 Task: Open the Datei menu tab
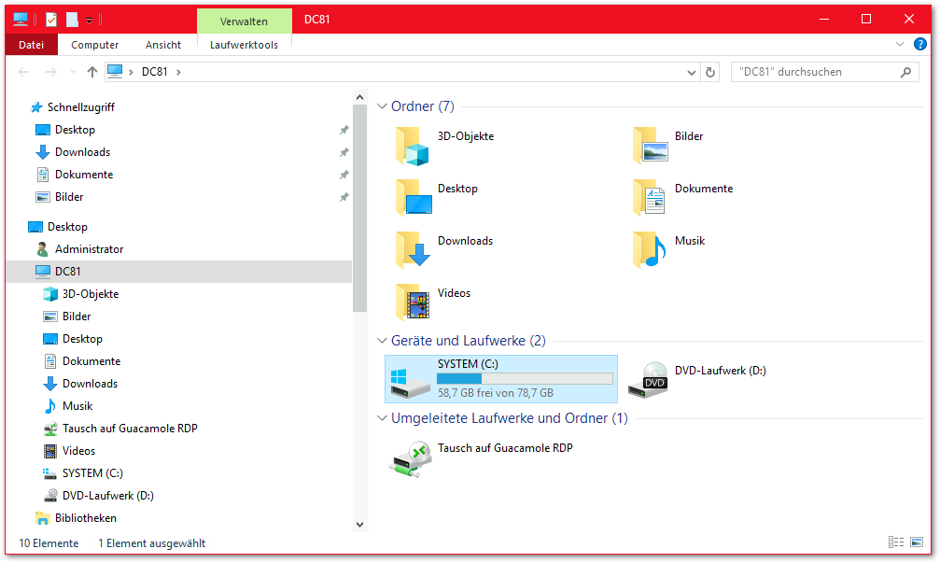(x=32, y=45)
